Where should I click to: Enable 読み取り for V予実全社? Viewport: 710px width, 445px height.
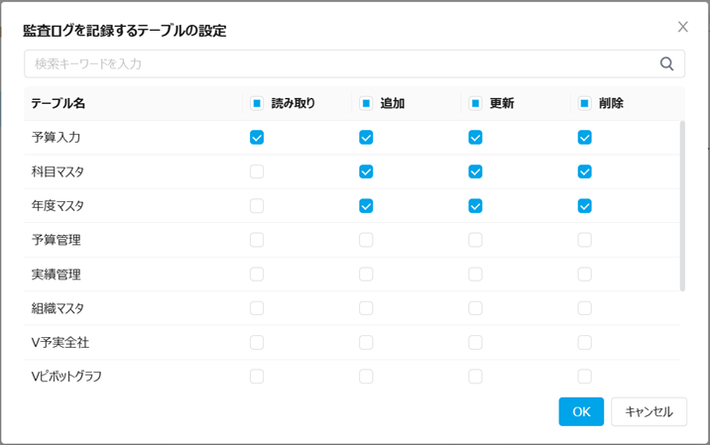[257, 342]
